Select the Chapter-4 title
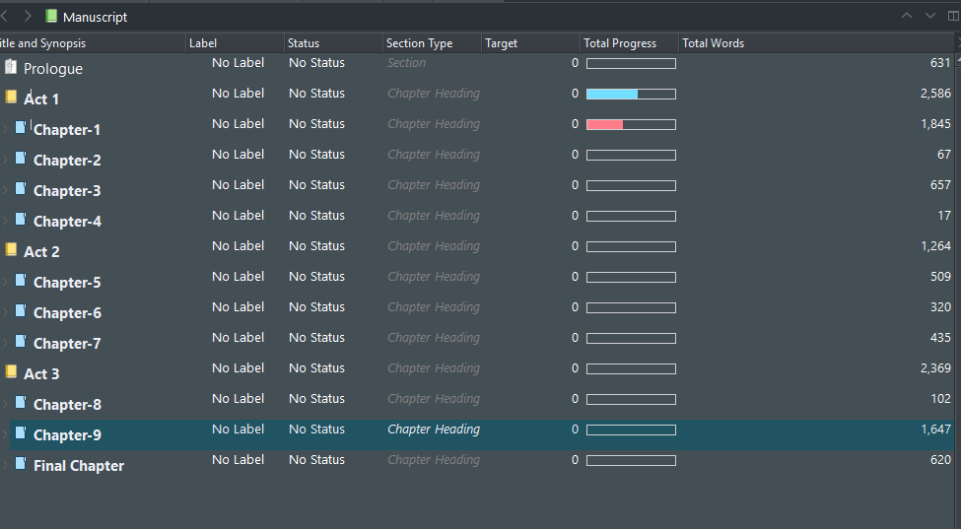Image resolution: width=961 pixels, height=529 pixels. pyautogui.click(x=67, y=221)
